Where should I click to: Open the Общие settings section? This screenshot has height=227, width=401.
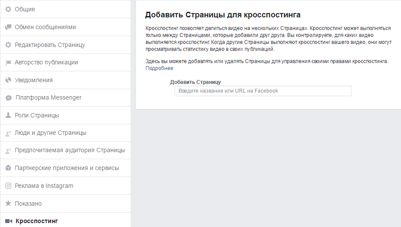tap(25, 9)
